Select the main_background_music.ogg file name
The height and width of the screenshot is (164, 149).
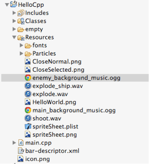[x=74, y=111]
